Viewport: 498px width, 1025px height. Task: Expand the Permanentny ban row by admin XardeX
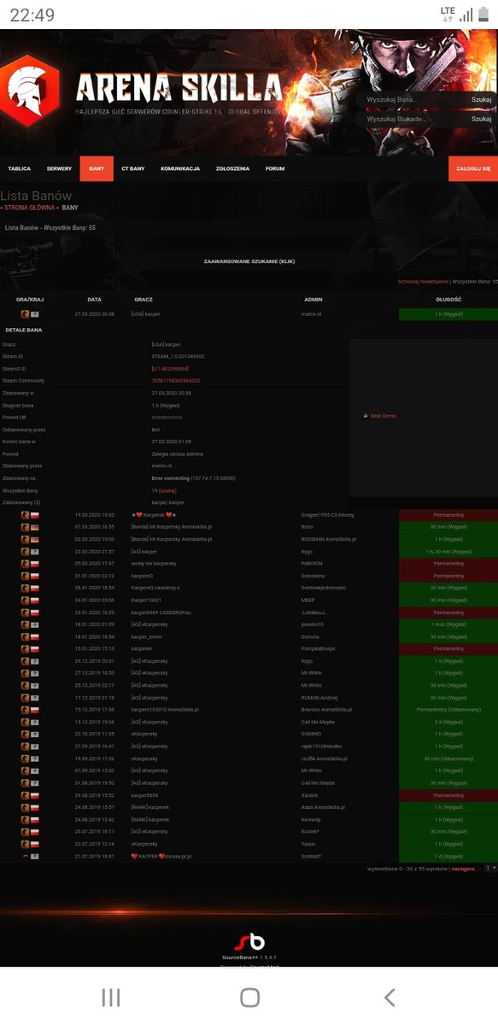tap(249, 794)
